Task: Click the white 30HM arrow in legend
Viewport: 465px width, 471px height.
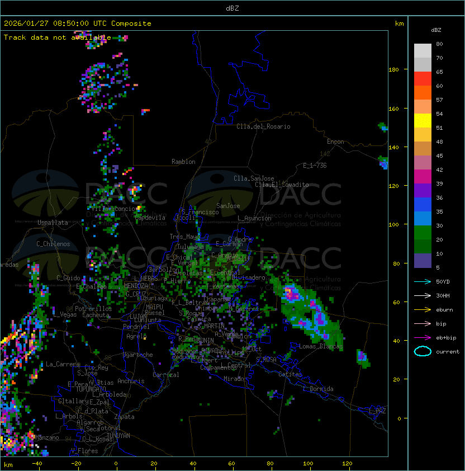Action: coord(423,295)
